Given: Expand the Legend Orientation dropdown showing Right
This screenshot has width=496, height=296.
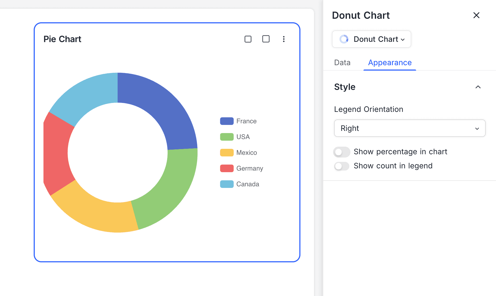Looking at the screenshot, I should 409,128.
